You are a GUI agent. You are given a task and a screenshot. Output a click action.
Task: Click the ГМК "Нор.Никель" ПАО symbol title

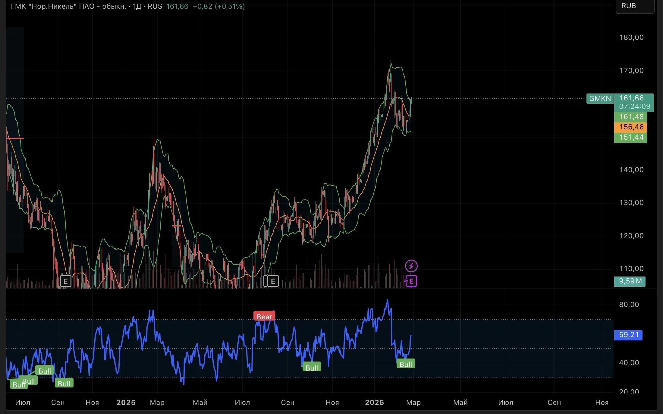coord(68,6)
